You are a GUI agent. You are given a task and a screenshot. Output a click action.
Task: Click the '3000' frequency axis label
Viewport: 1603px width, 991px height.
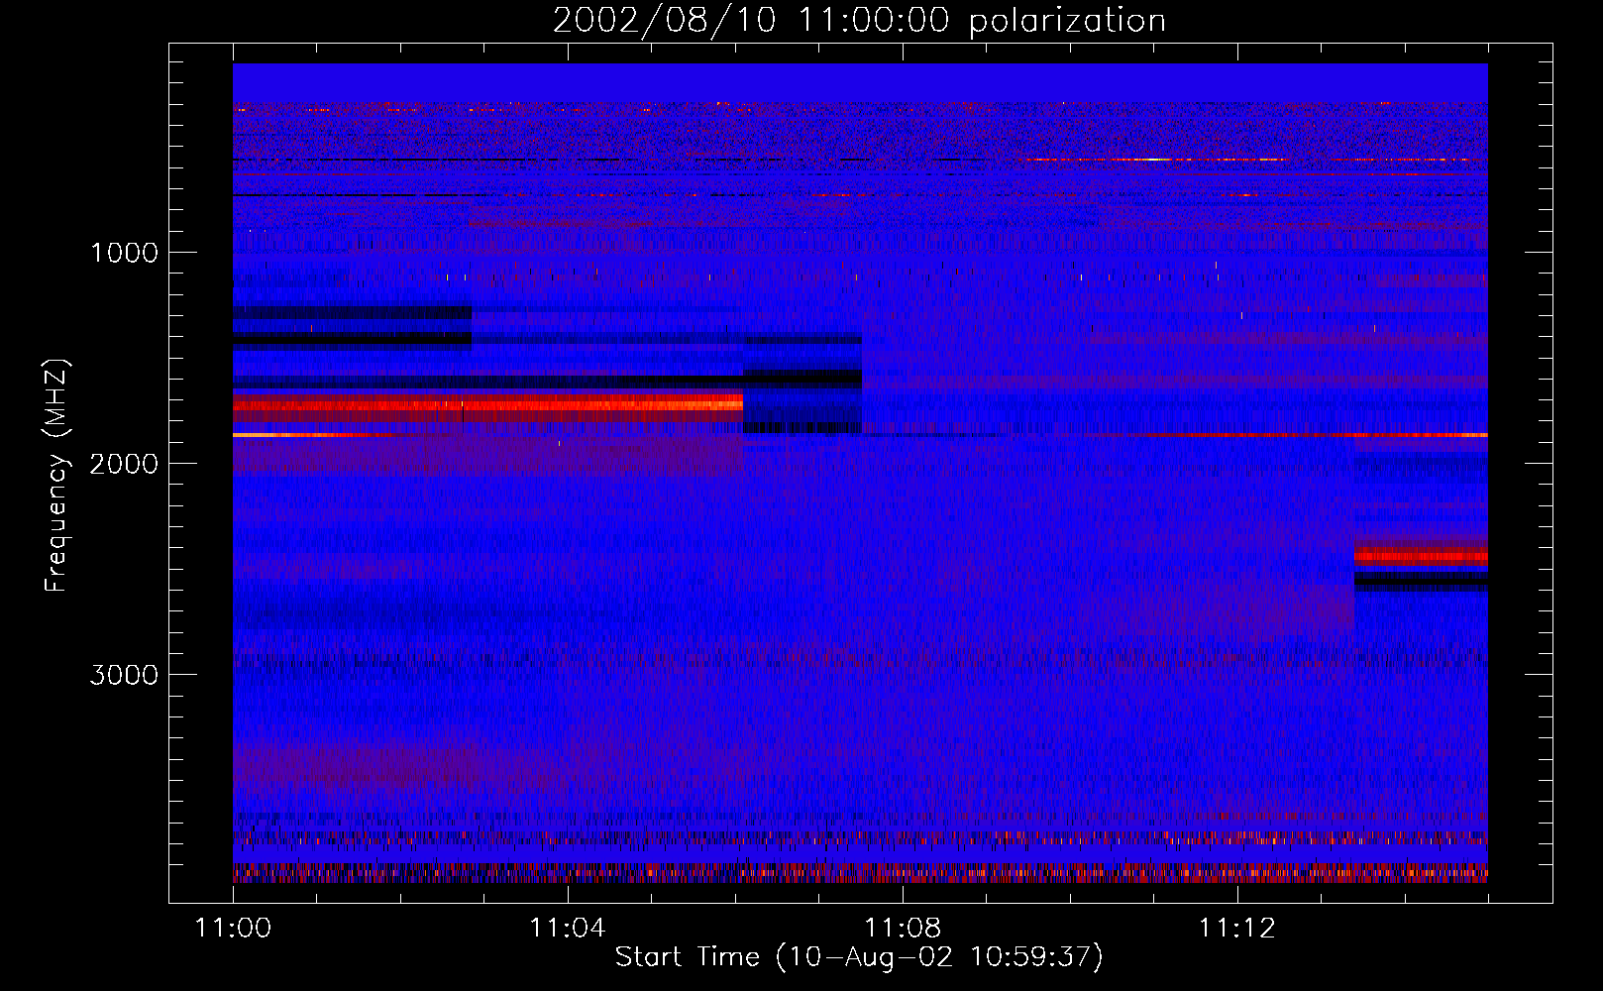pos(124,675)
